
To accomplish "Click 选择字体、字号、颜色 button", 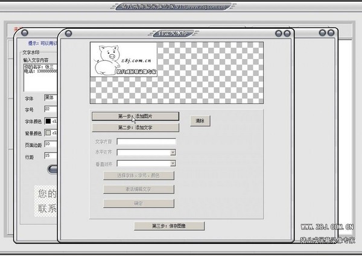I will tap(139, 175).
